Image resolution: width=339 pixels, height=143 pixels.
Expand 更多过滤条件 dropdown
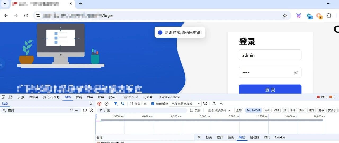click(219, 110)
